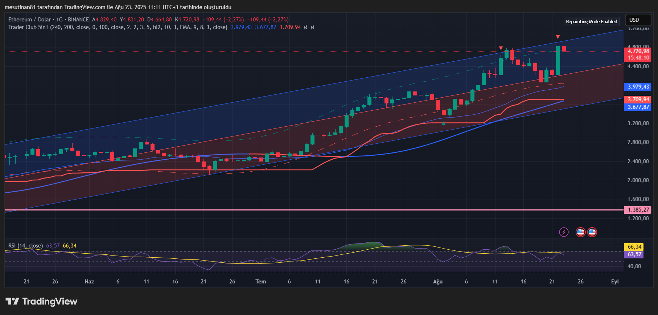
Task: Open the left US flag economic event
Action: pyautogui.click(x=581, y=232)
